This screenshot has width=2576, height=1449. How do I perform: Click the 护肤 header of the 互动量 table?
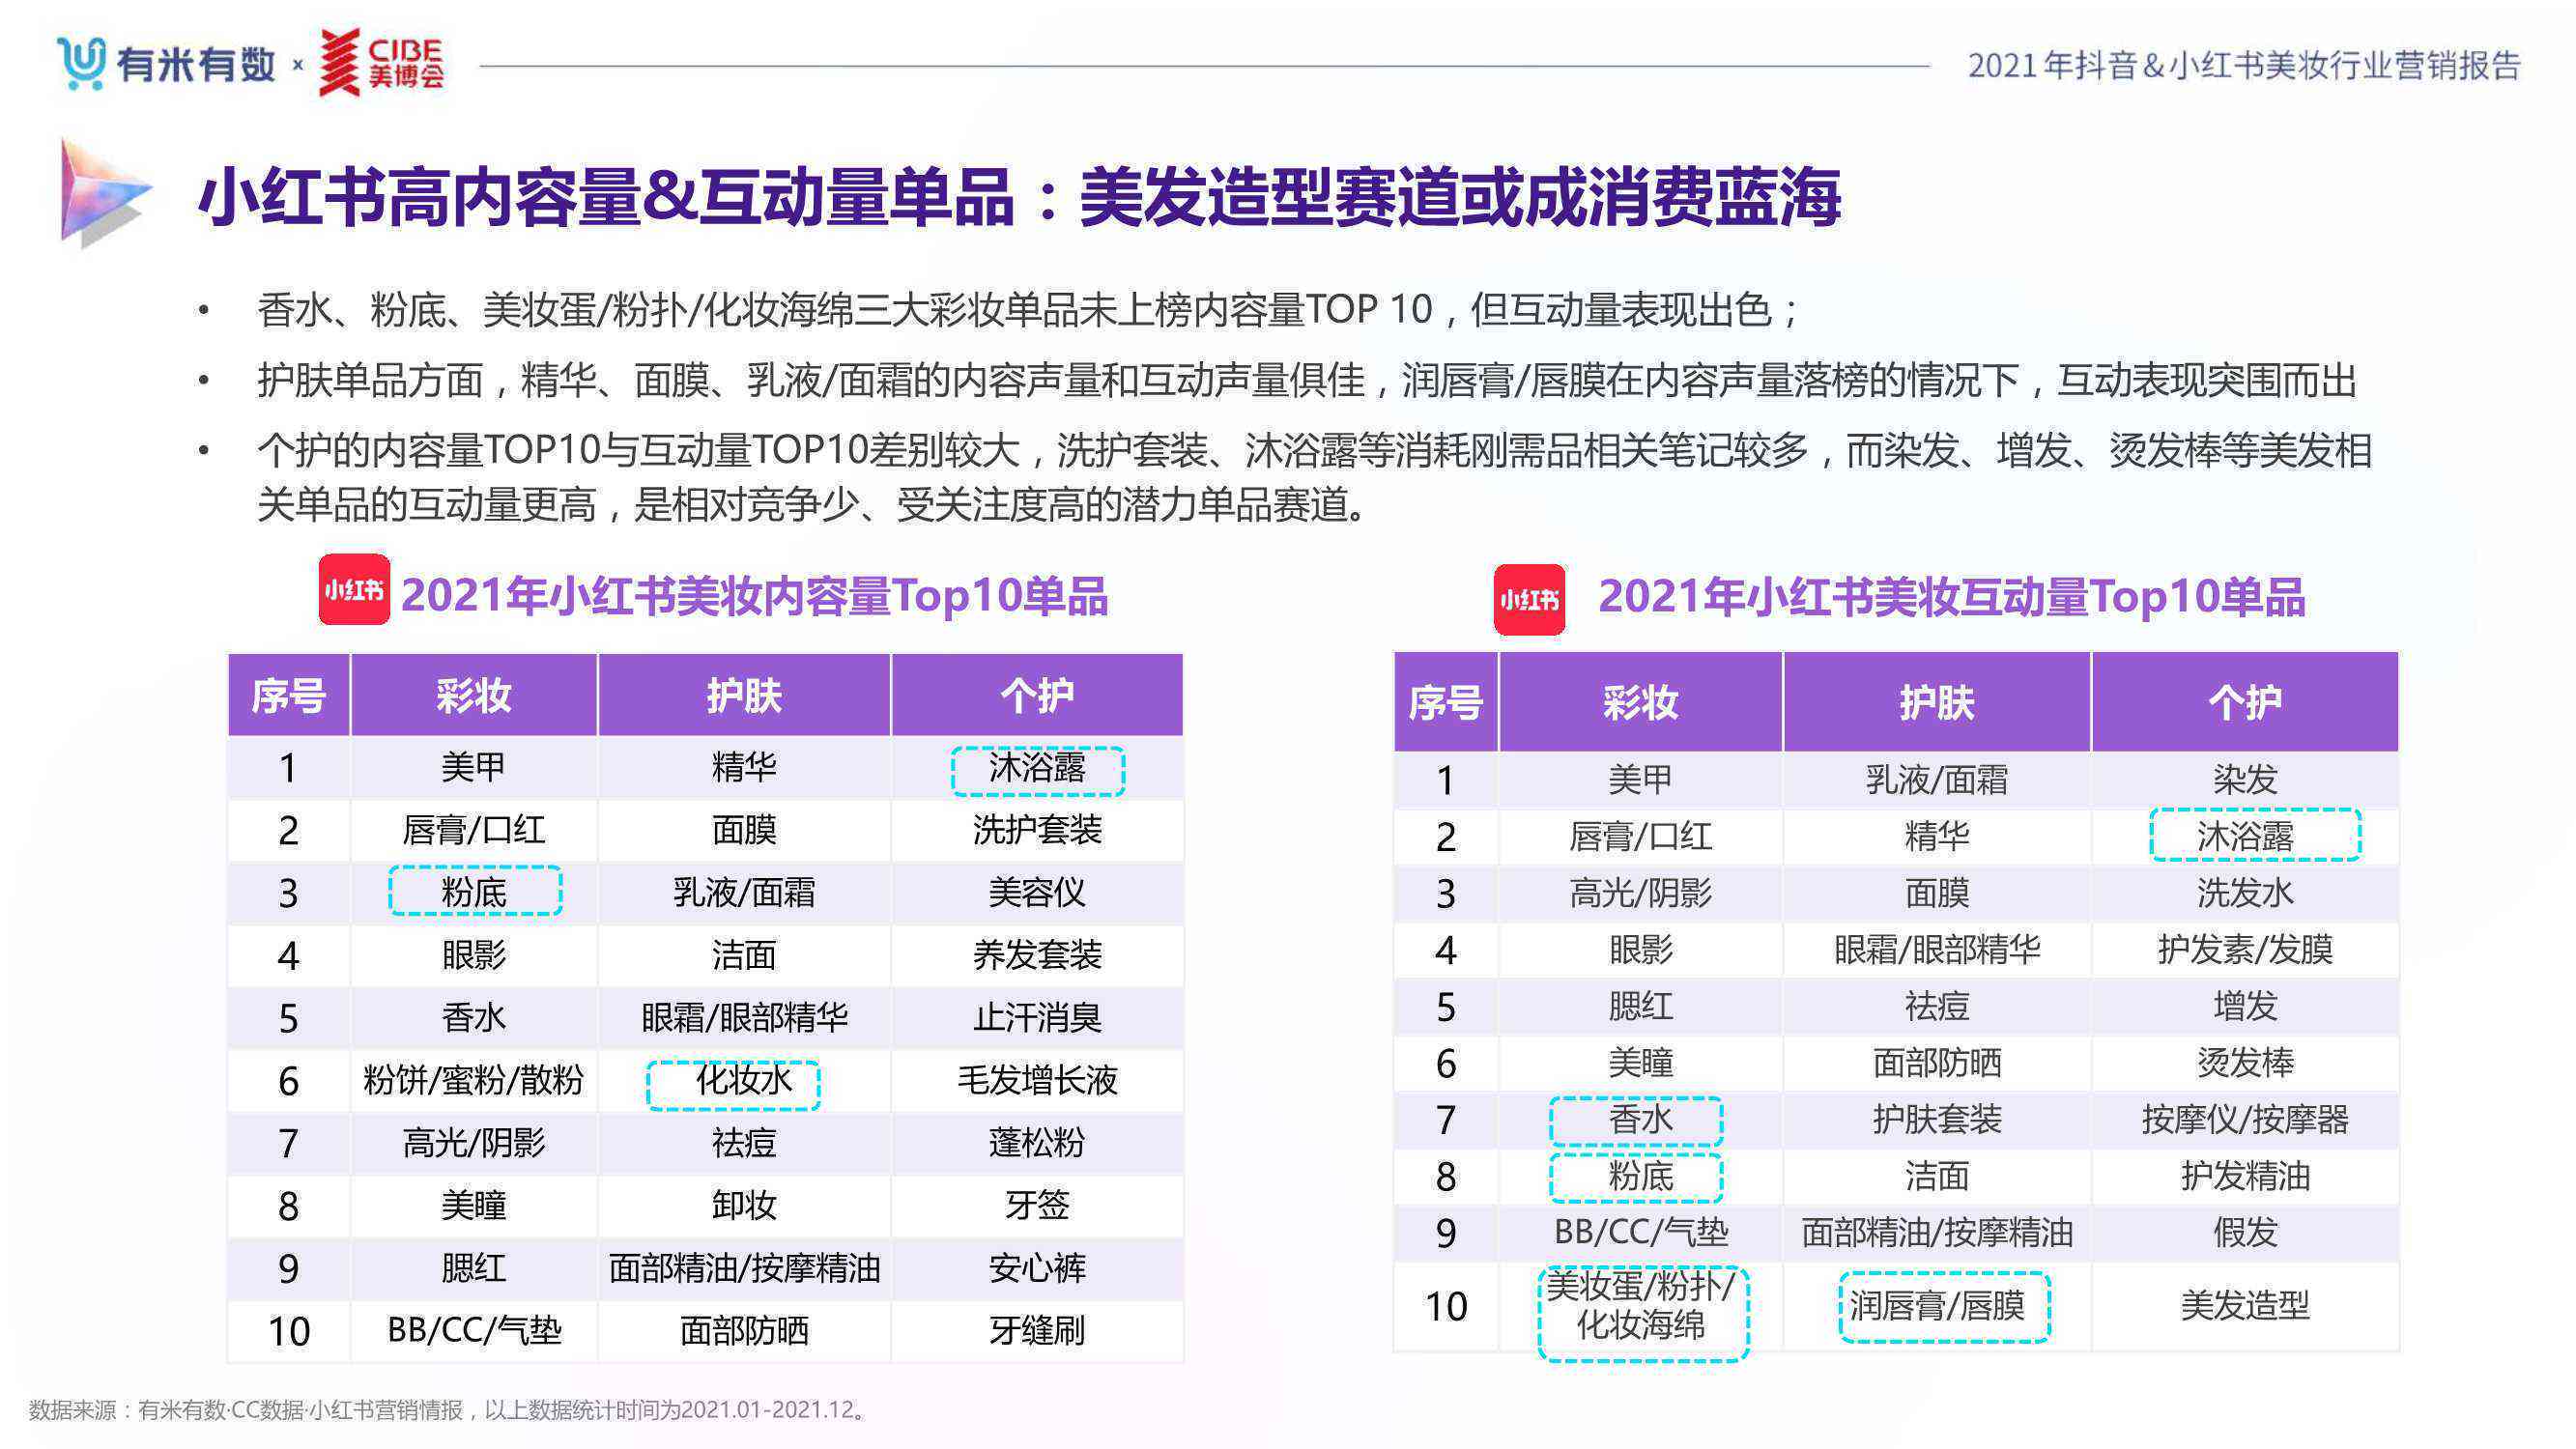point(1937,702)
